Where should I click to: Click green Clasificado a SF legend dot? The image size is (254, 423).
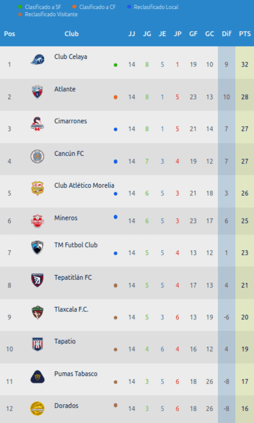[20, 7]
